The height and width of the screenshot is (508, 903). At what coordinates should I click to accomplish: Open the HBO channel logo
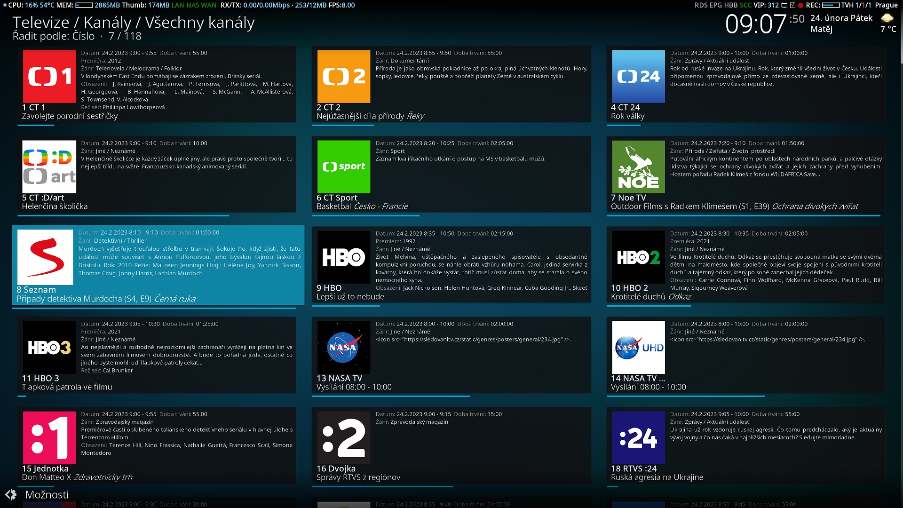click(x=343, y=257)
